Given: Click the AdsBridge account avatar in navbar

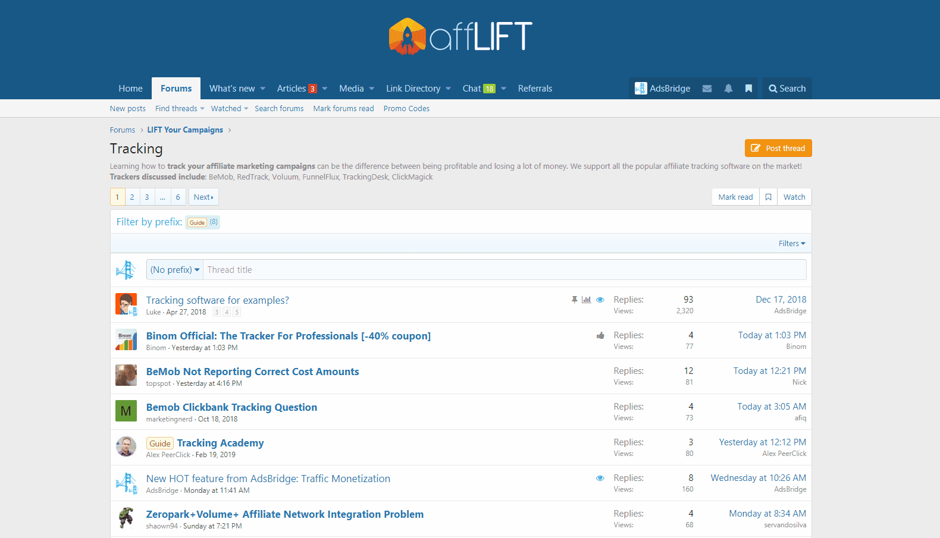Looking at the screenshot, I should 641,89.
